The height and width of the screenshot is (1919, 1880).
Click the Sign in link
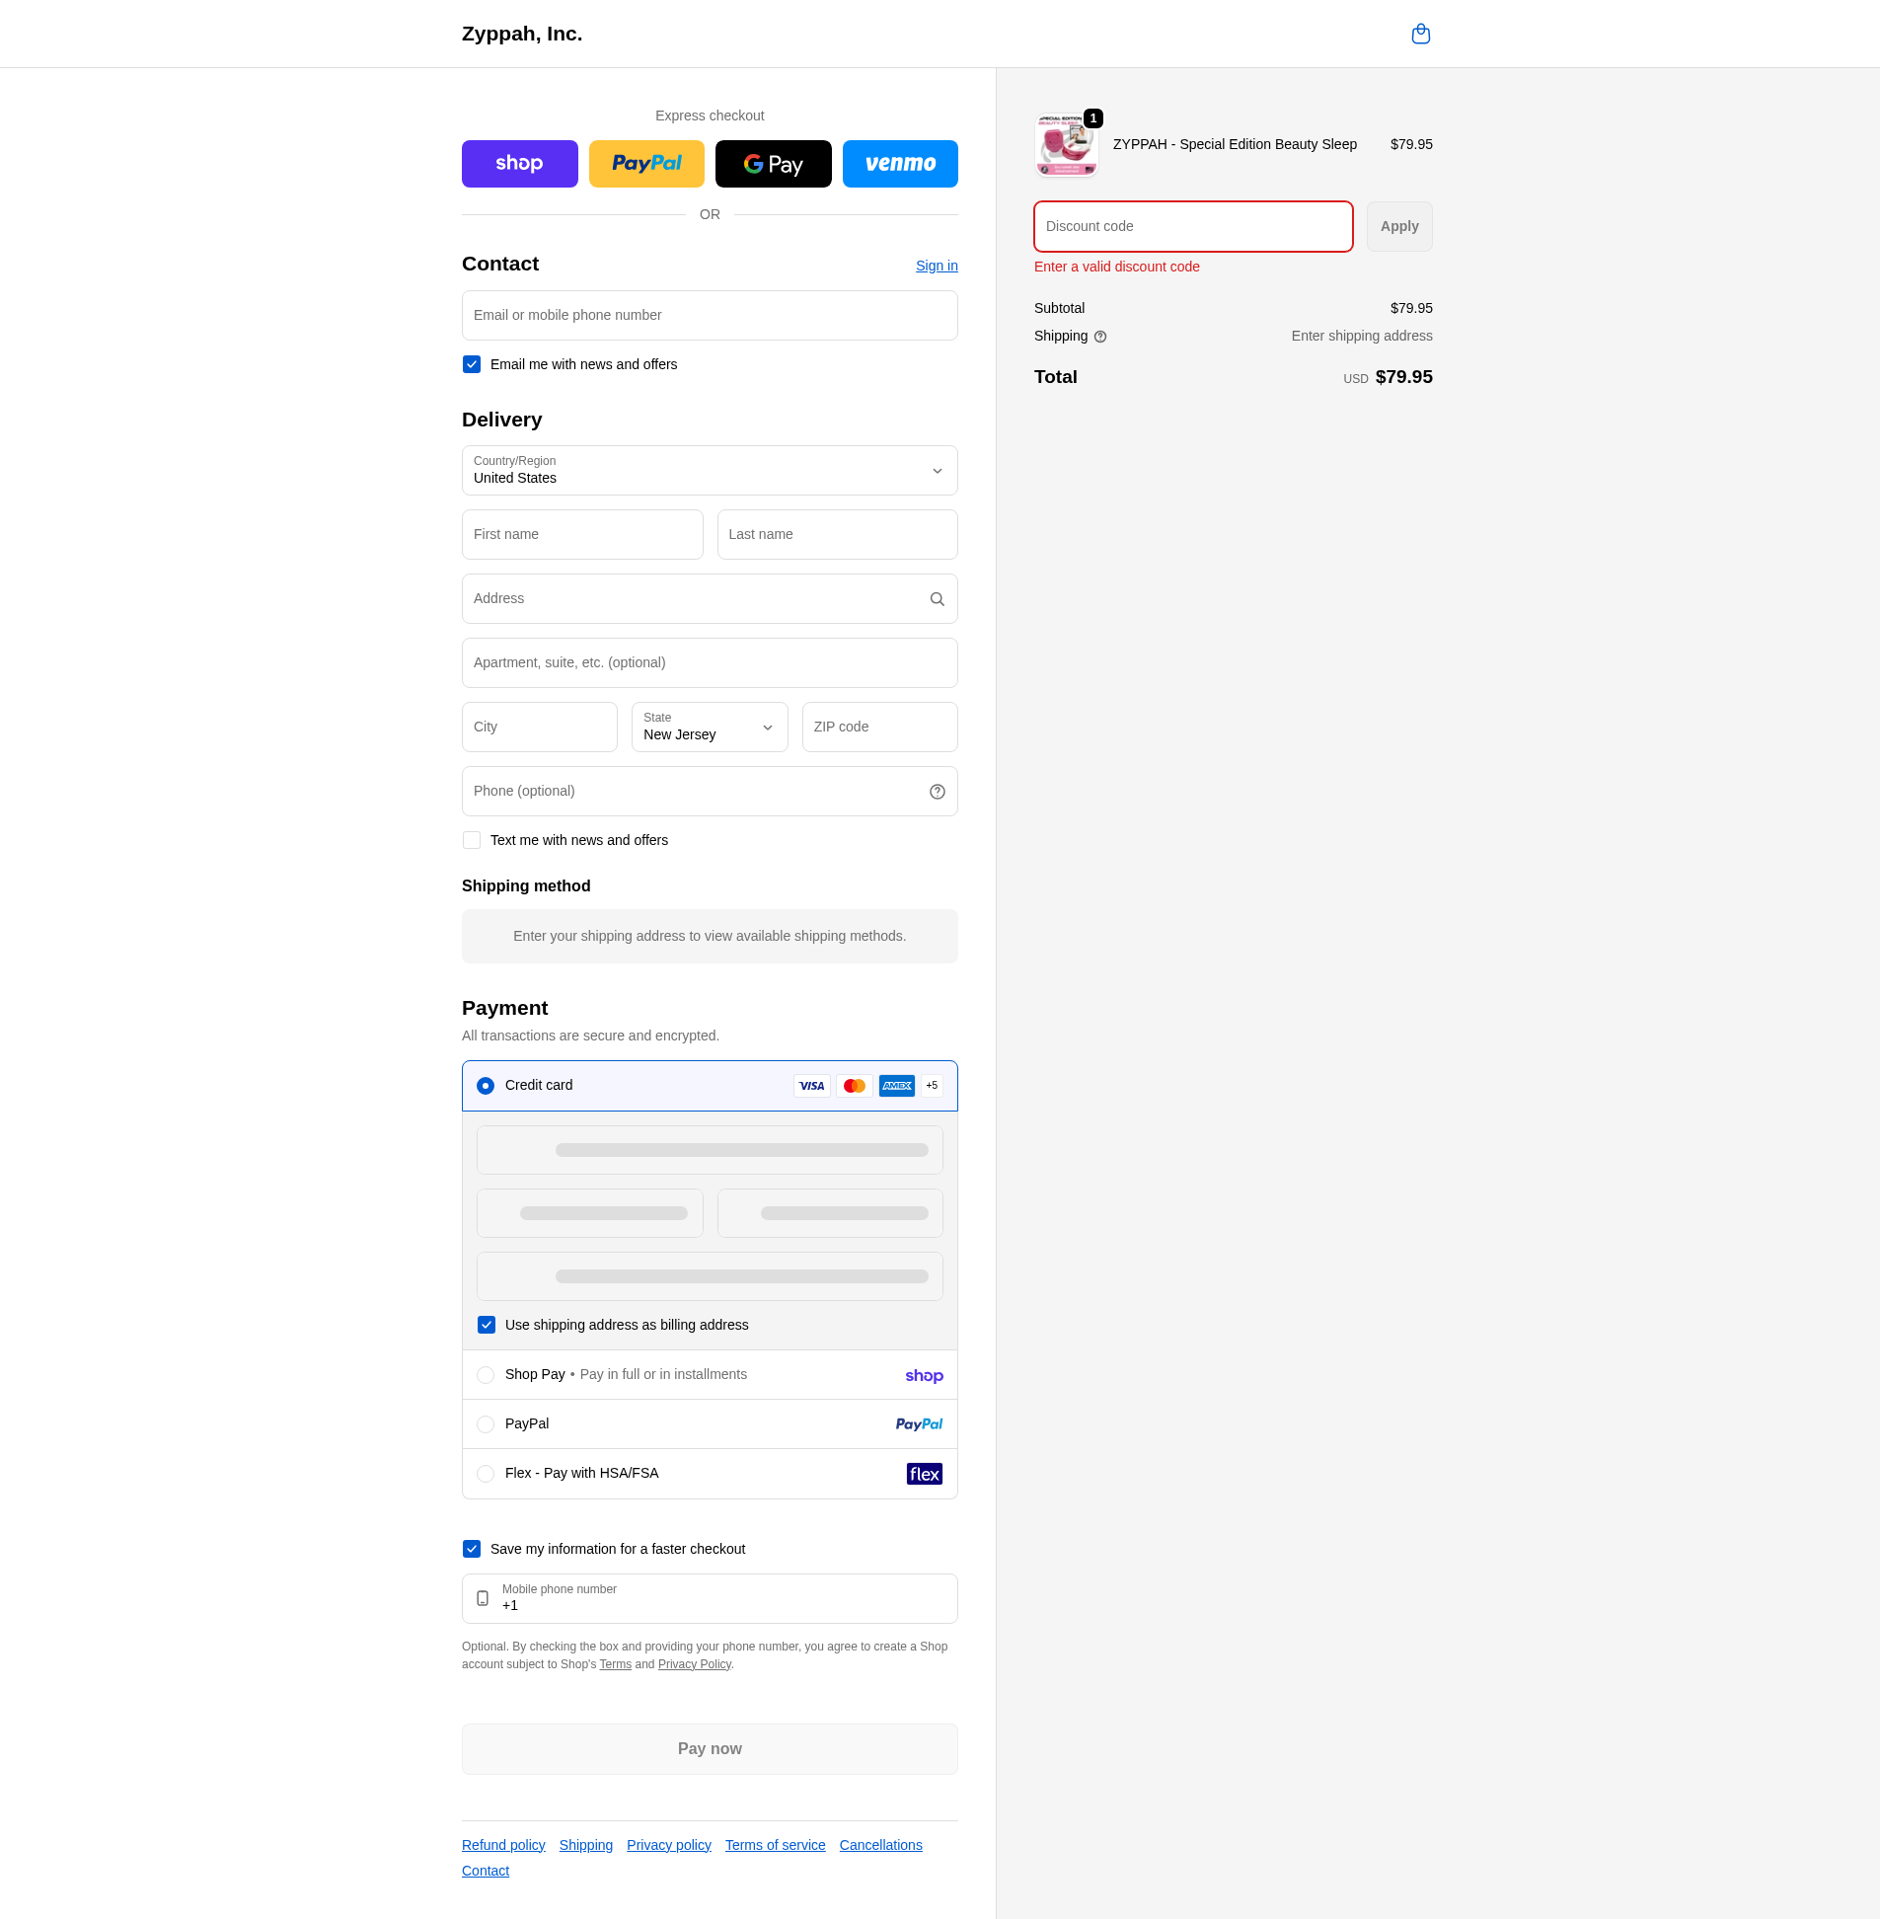click(x=935, y=266)
